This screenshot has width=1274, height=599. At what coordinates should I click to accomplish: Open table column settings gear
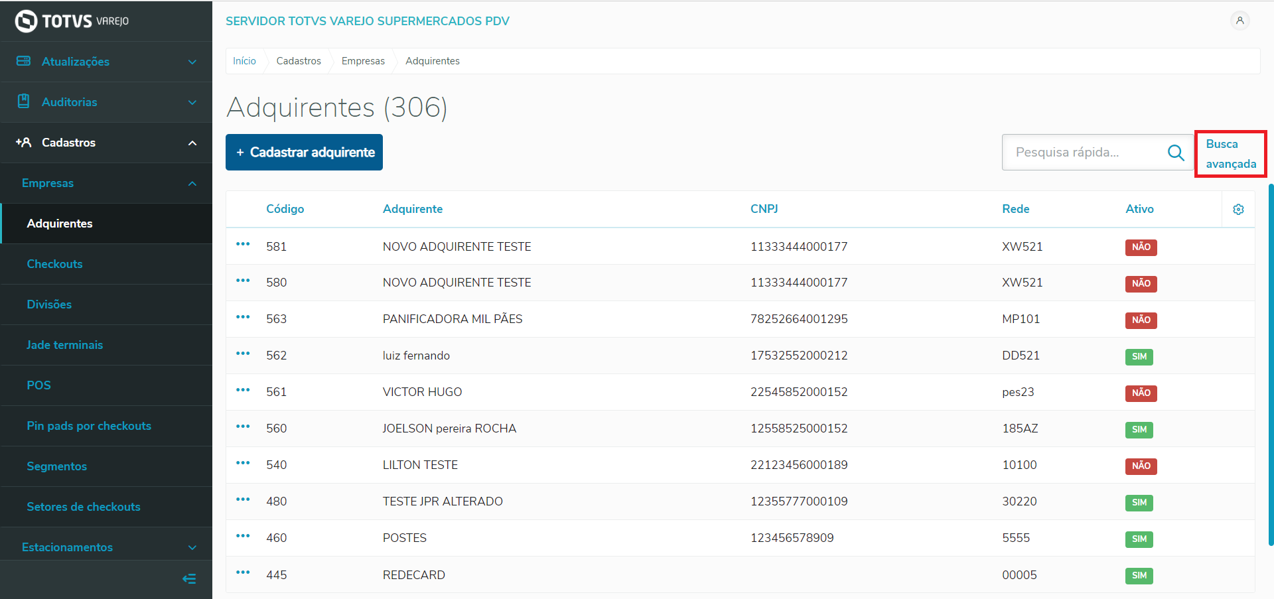(1238, 210)
